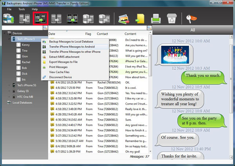This screenshot has height=166, width=235.
Task: Open the File menu
Action: [x=9, y=9]
